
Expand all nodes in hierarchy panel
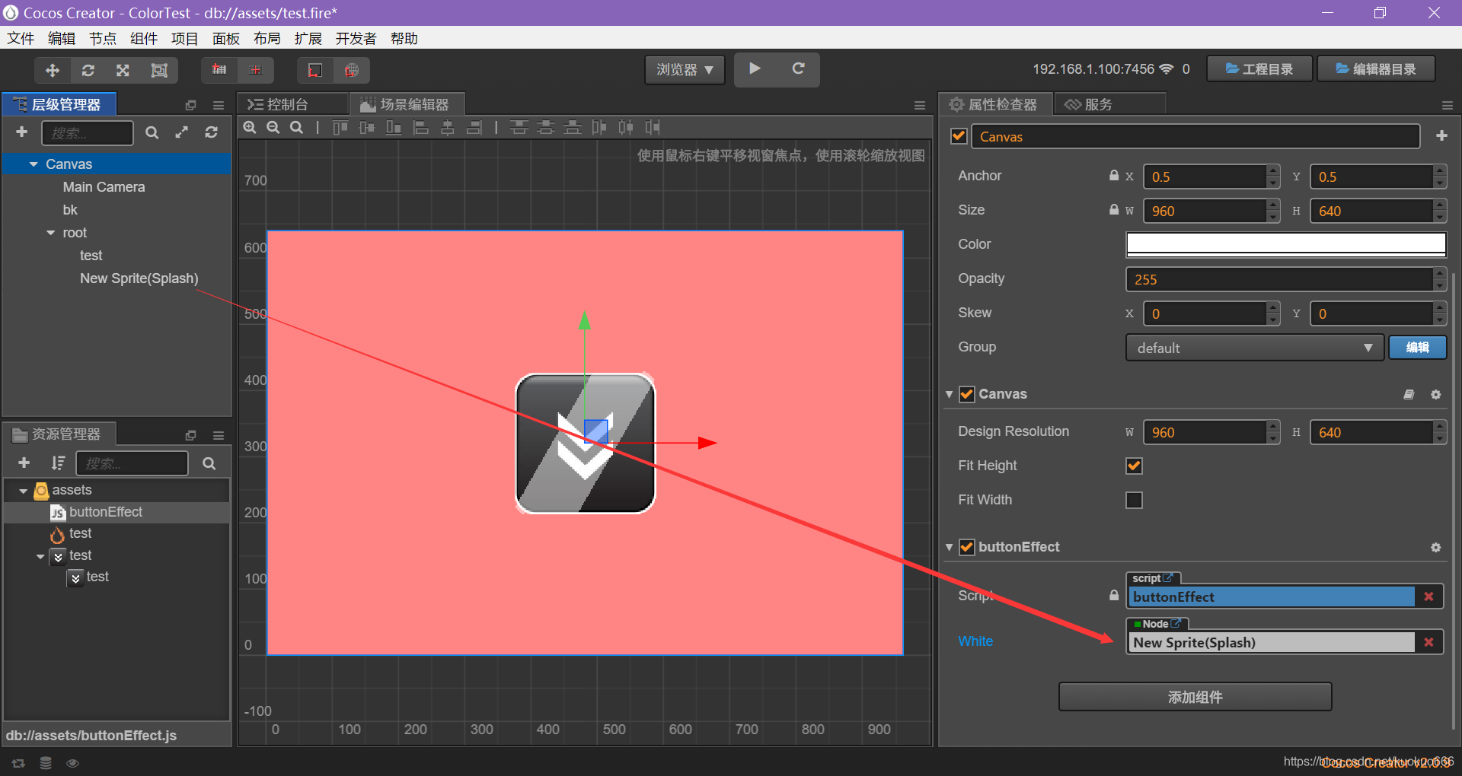pyautogui.click(x=181, y=132)
